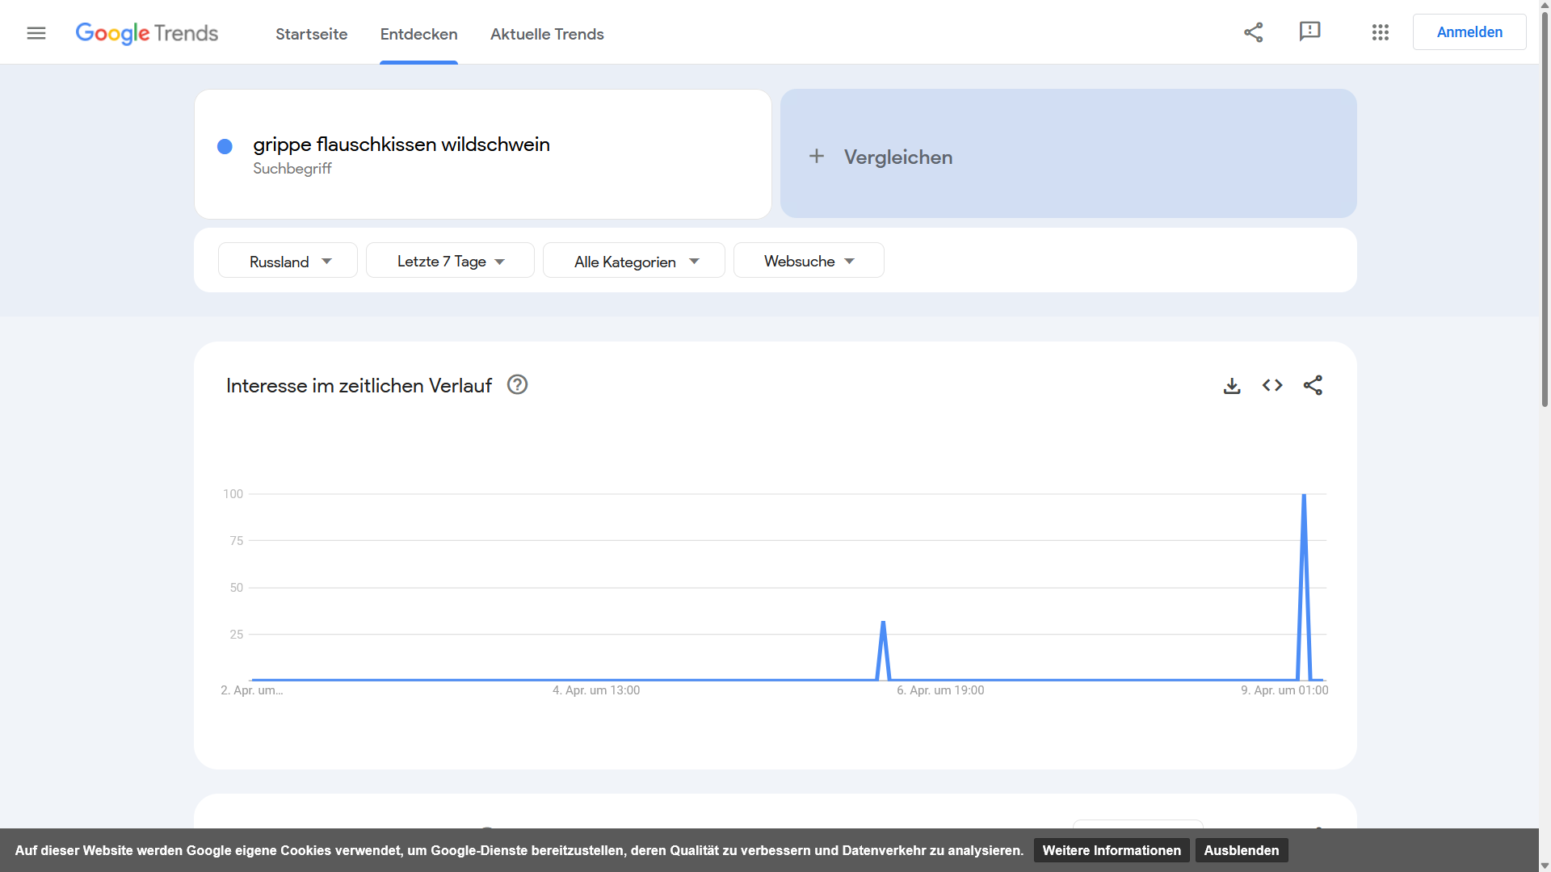The height and width of the screenshot is (872, 1551).
Task: Click the 100 y-axis value
Action: (233, 494)
